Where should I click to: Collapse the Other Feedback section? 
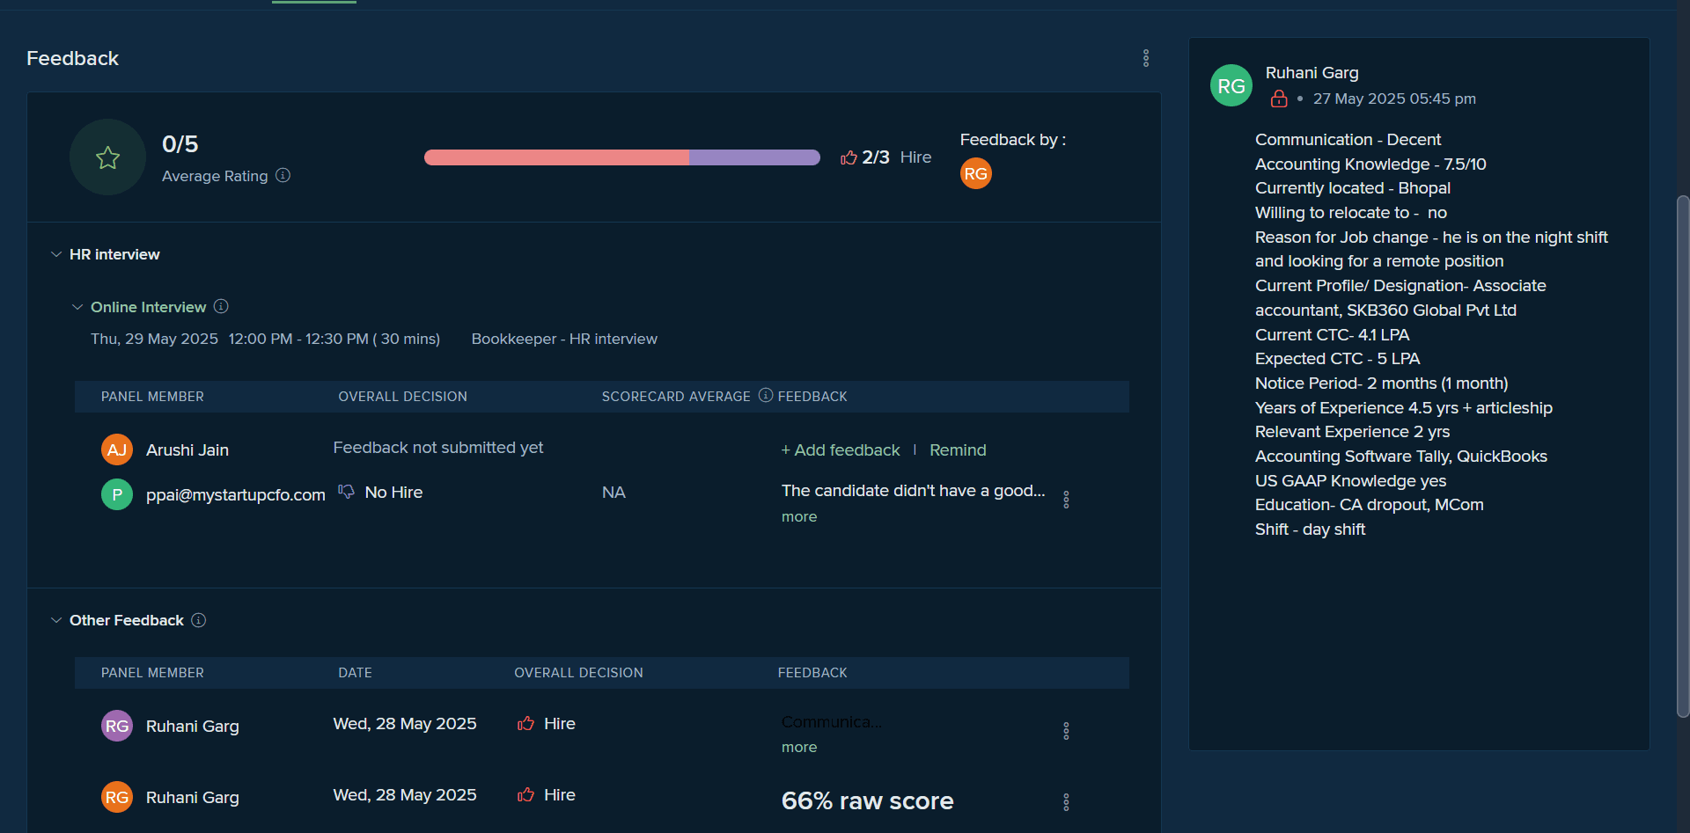(x=56, y=620)
